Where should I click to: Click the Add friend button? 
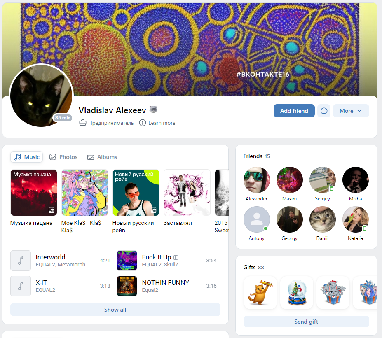[294, 111]
